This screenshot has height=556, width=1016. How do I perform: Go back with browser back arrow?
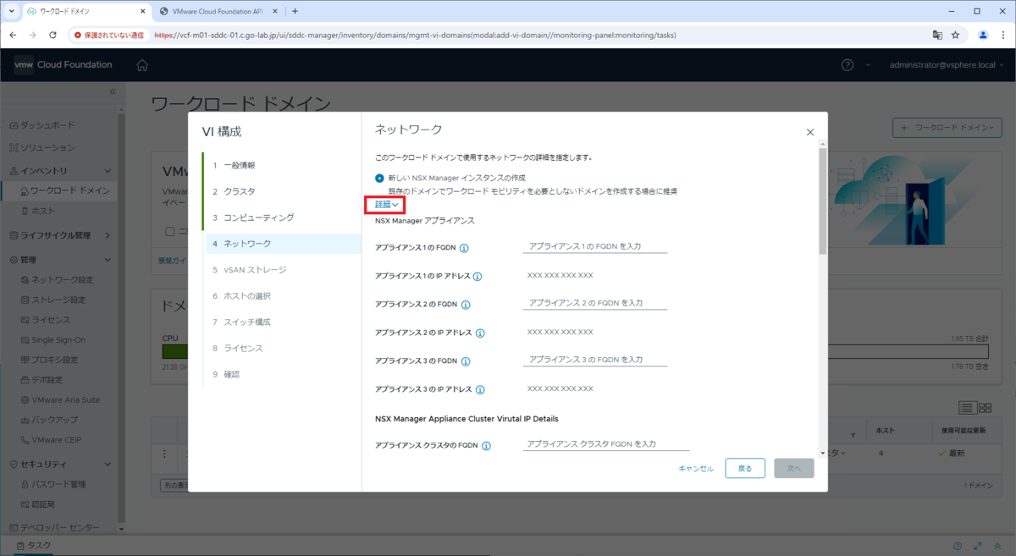click(12, 35)
